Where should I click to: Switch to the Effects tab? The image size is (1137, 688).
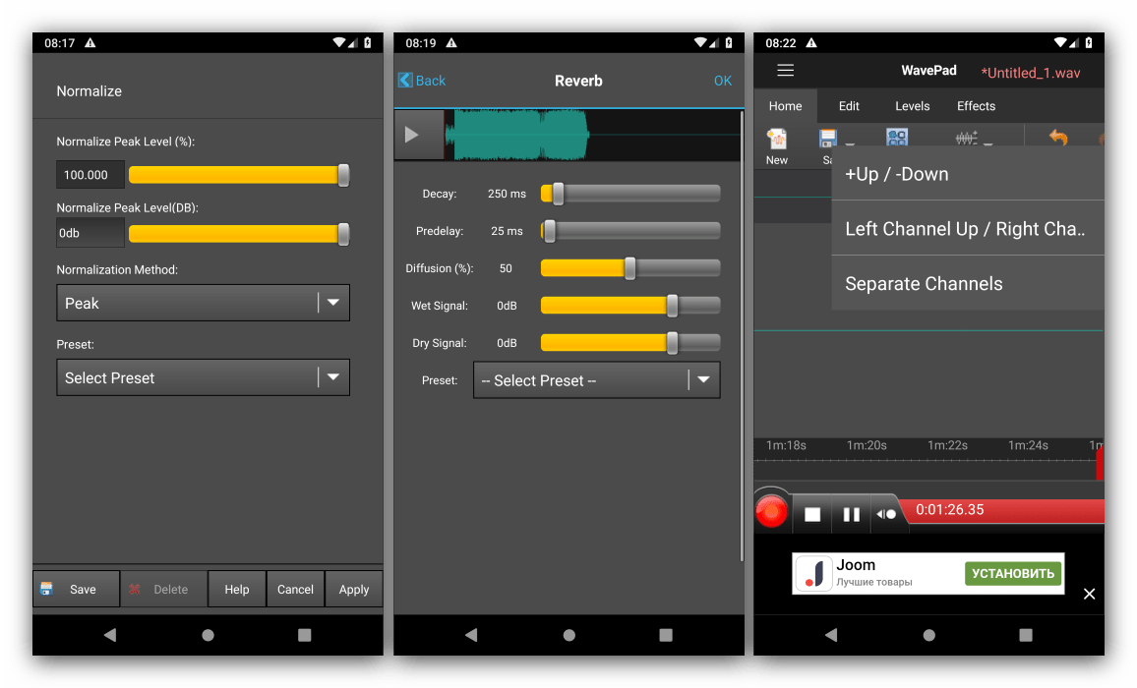(x=976, y=106)
